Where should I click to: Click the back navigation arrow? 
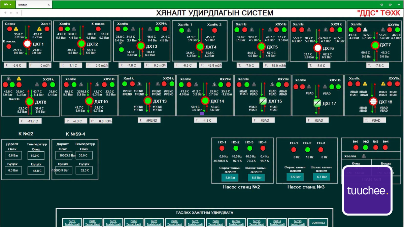tap(11, 13)
